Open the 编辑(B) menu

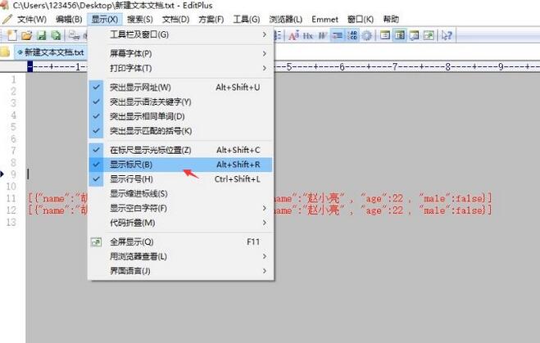[x=69, y=20]
